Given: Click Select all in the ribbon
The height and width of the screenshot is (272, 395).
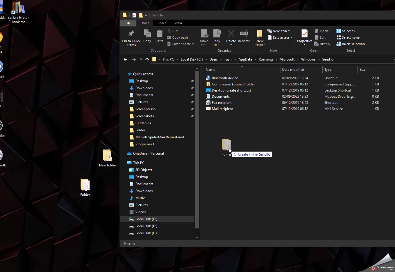Looking at the screenshot, I should [348, 31].
